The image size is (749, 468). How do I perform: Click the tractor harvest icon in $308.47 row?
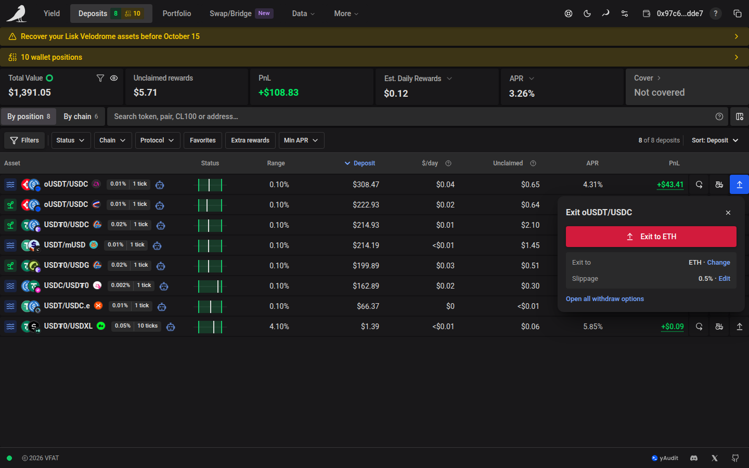pos(719,185)
